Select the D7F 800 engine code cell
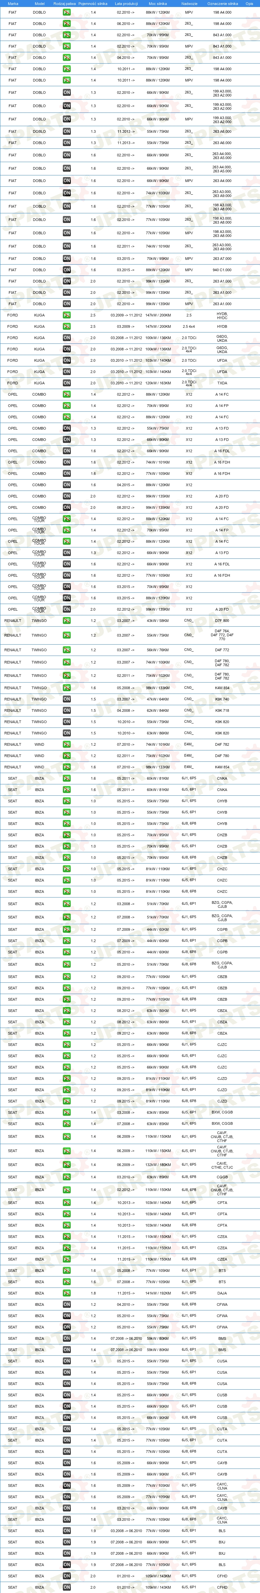This screenshot has width=260, height=1593. 222,620
